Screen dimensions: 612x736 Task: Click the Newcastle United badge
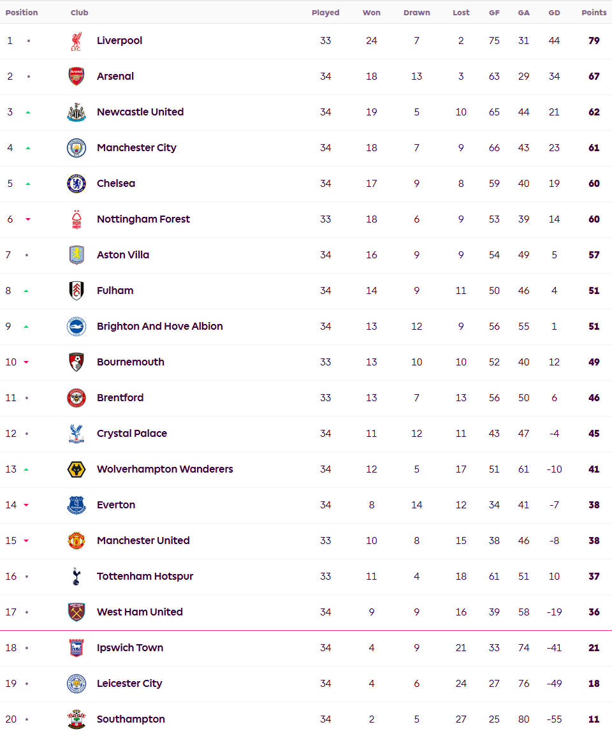click(x=76, y=112)
